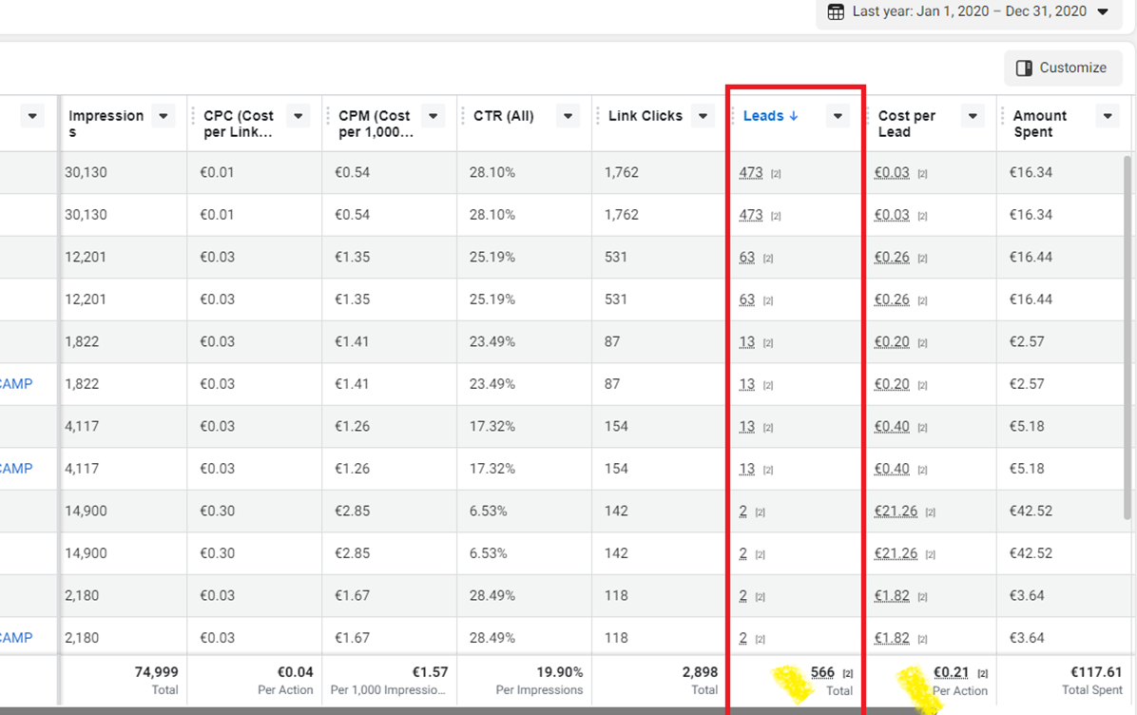Open the Leads column options arrow

pos(838,116)
